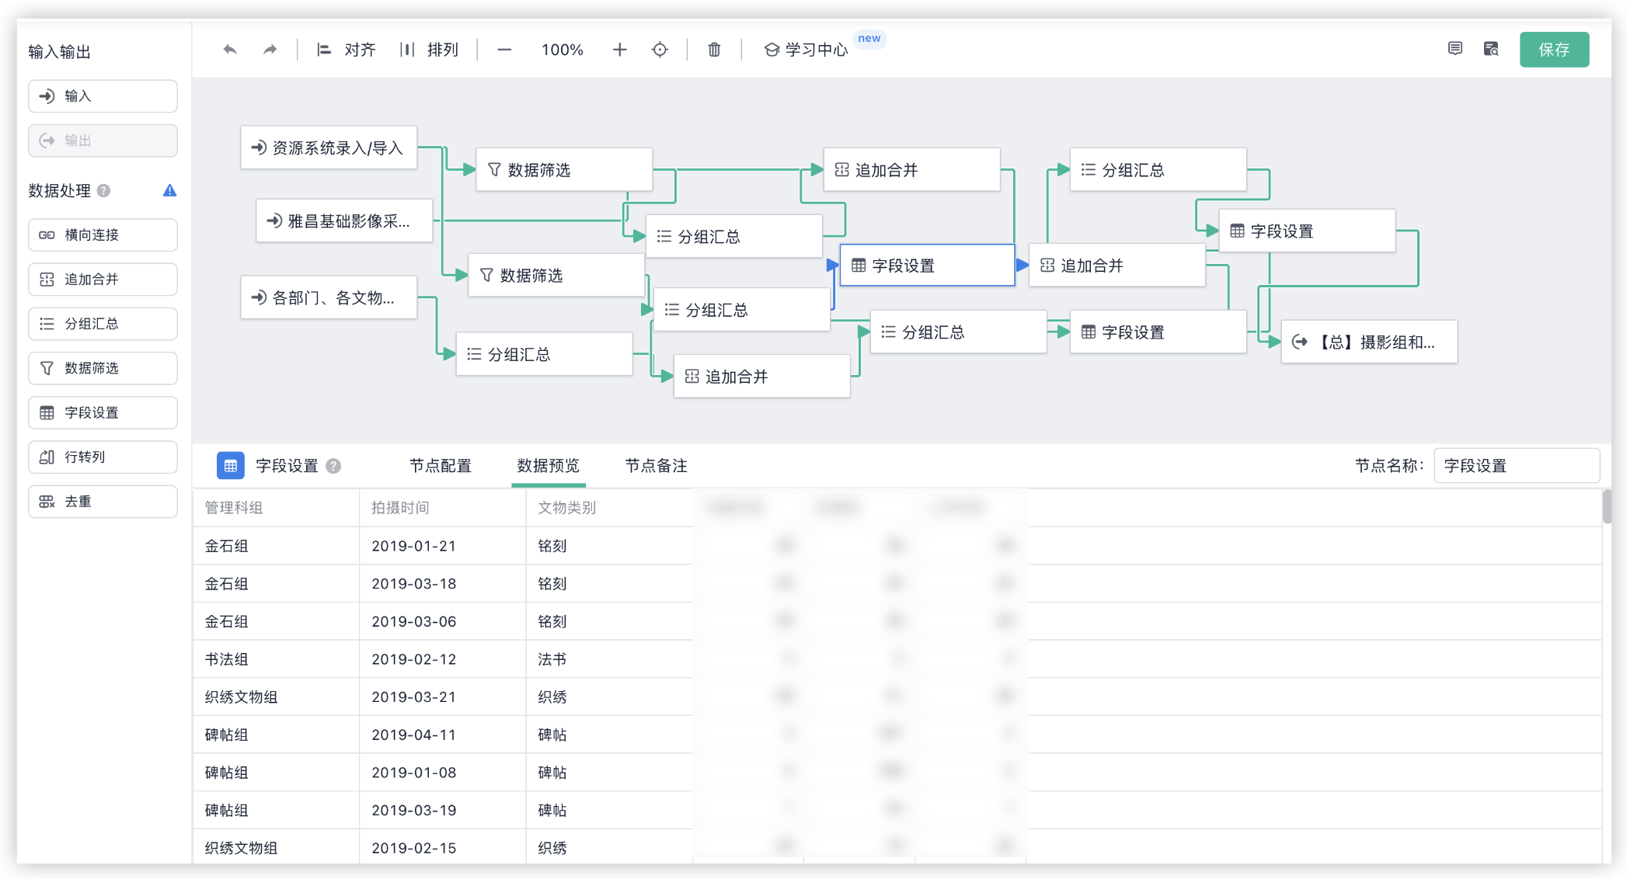The width and height of the screenshot is (1627, 879).
Task: Switch to the 节点备注 tab
Action: pyautogui.click(x=656, y=465)
